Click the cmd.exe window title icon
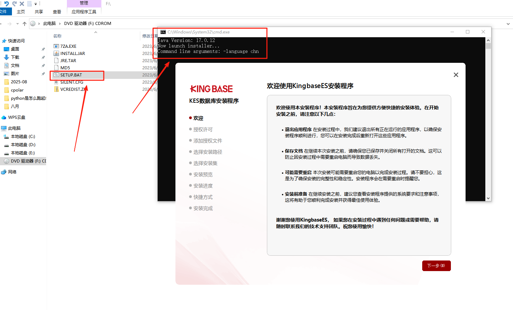This screenshot has width=513, height=310. click(x=163, y=32)
